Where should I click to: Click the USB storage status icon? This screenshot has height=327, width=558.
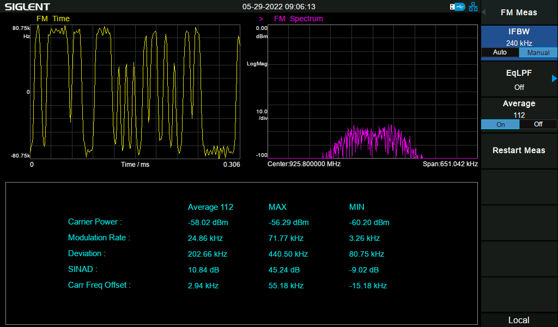point(457,7)
